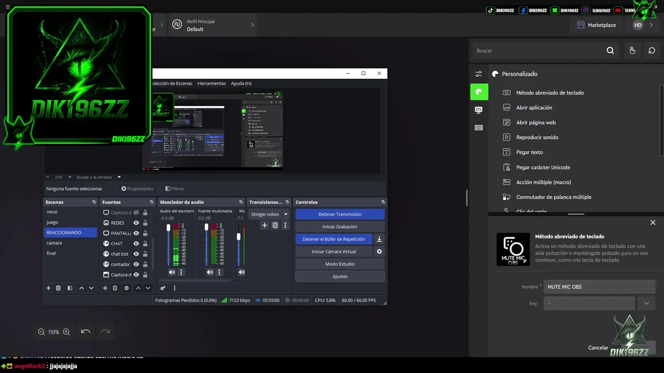
Task: Unlock the REDES source lock icon
Action: coord(145,223)
